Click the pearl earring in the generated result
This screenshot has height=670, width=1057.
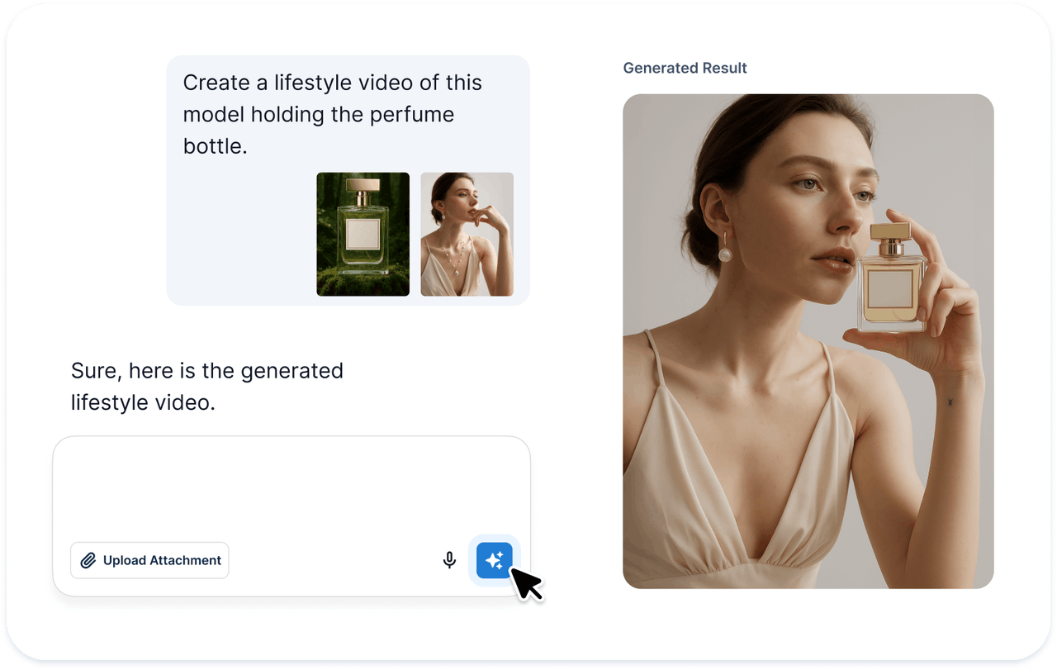725,254
